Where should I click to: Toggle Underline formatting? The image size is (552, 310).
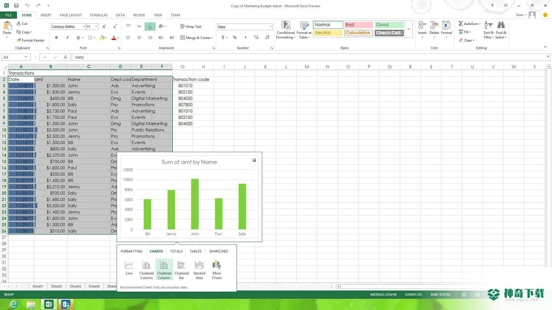coord(78,38)
